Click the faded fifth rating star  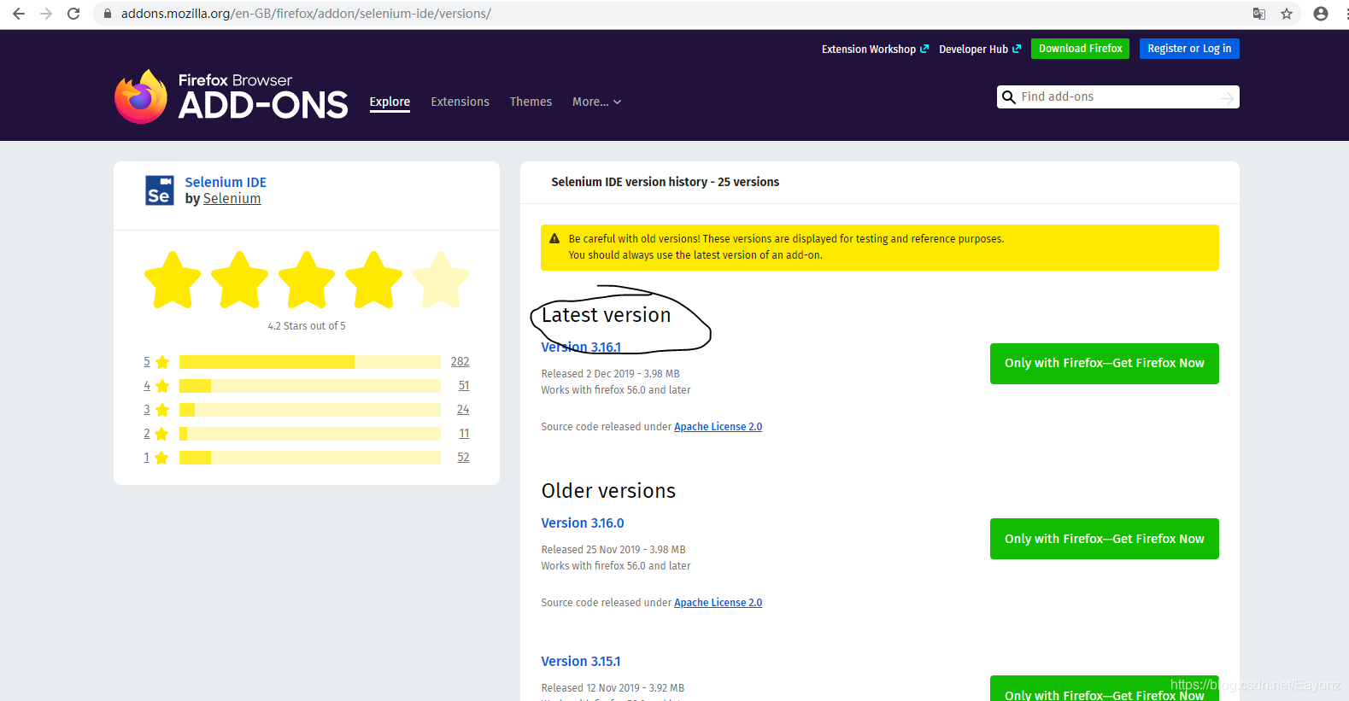coord(441,280)
